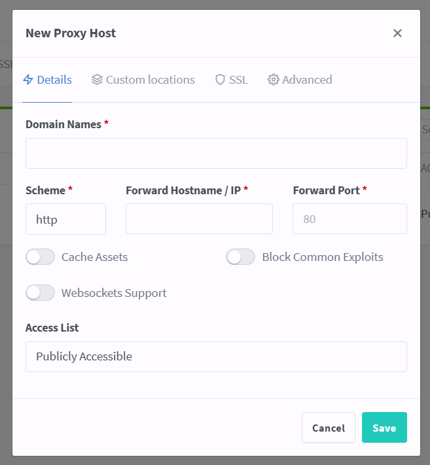Enable the Cache Assets toggle

[x=41, y=257]
